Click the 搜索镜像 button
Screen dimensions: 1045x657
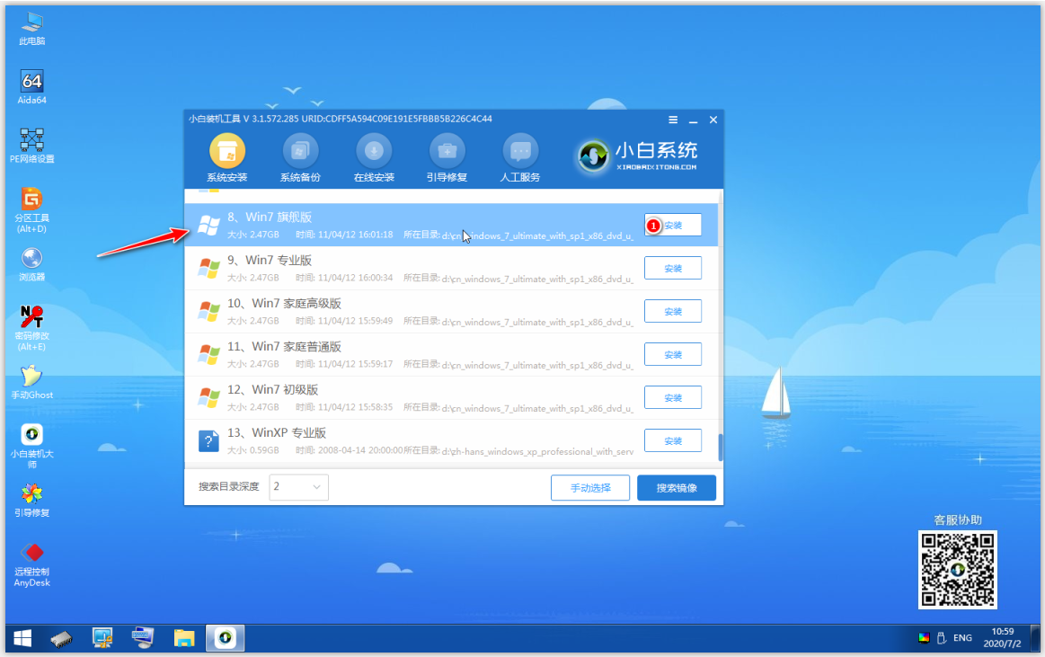[677, 488]
